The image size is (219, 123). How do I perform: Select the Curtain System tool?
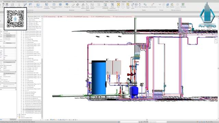[47, 6]
